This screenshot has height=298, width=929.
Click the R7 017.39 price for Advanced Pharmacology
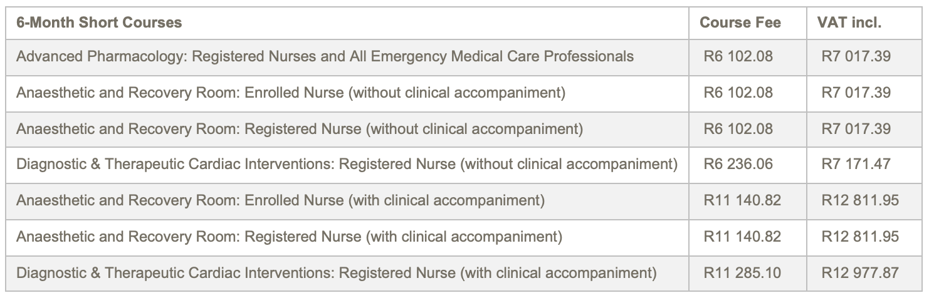point(856,57)
